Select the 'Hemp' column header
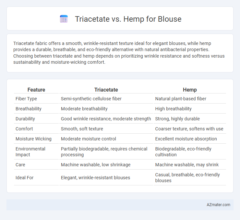 (190, 90)
